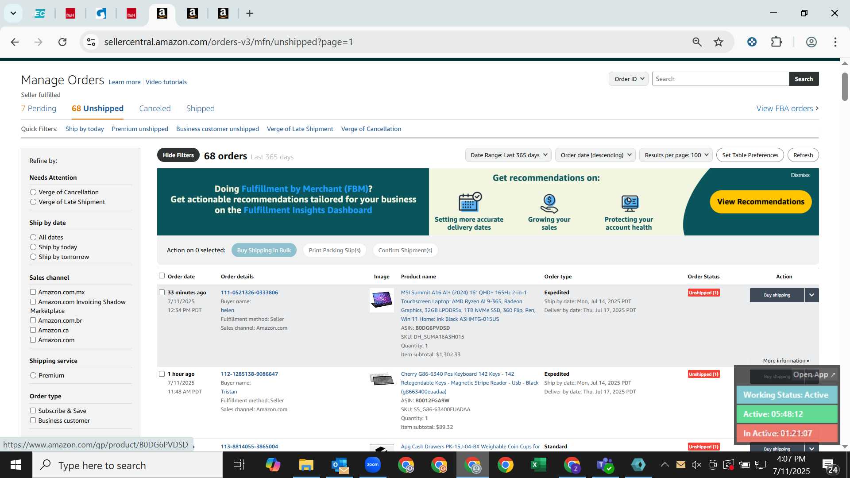Open Set Table Preferences
Screen dimensions: 850x478
[x=750, y=155]
